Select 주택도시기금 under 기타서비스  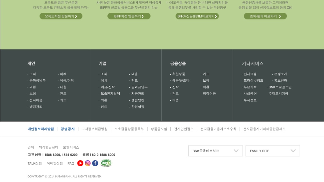(278, 94)
